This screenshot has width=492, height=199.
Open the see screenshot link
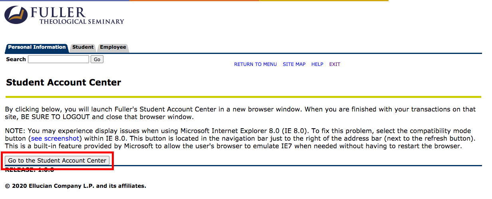coord(55,138)
